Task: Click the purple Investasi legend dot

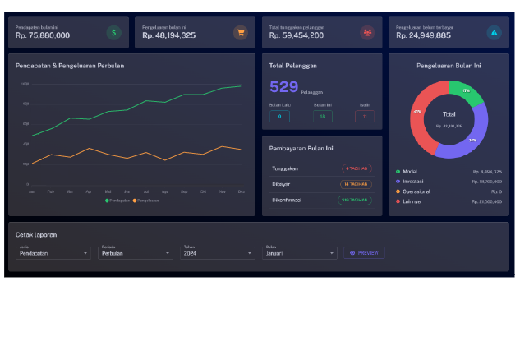Action: pyautogui.click(x=398, y=182)
